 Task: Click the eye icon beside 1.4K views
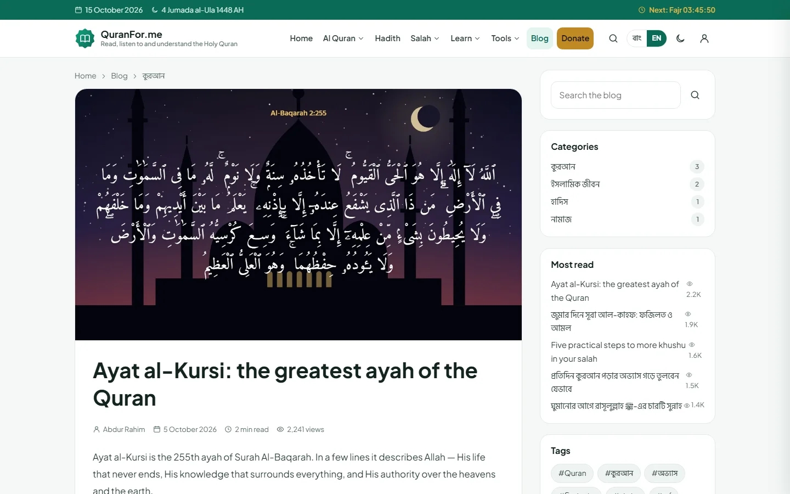pyautogui.click(x=687, y=406)
